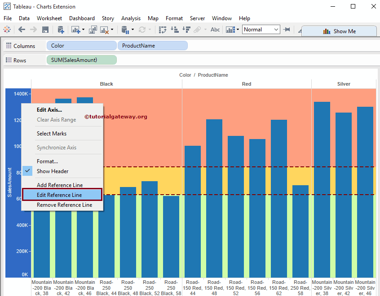Image resolution: width=380 pixels, height=296 pixels.
Task: Click the Color pill on the Columns shelf
Action: (81, 45)
